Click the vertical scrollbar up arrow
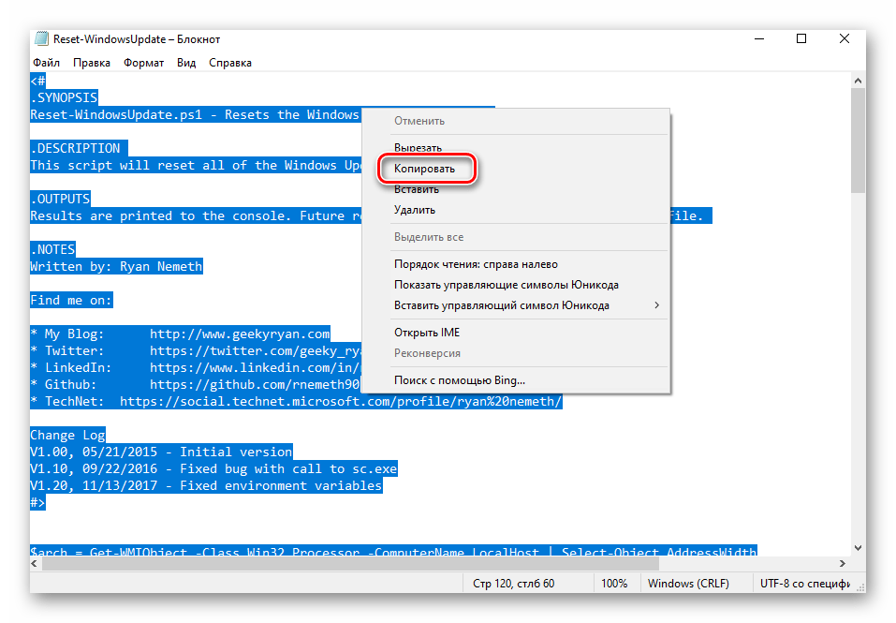 pyautogui.click(x=859, y=82)
